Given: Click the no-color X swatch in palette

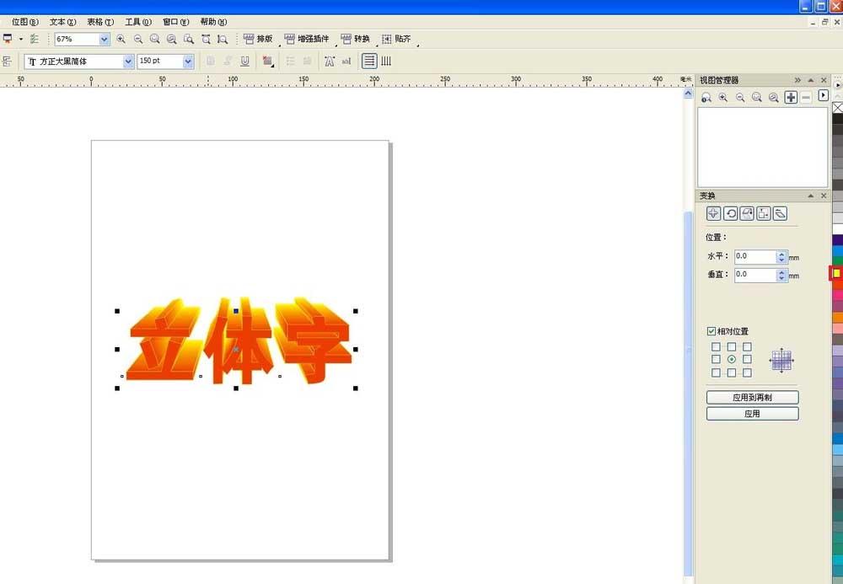Looking at the screenshot, I should coord(838,108).
